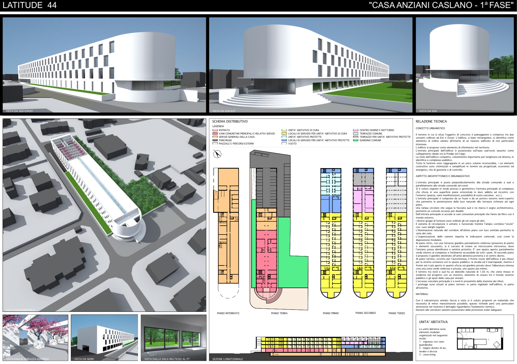The width and height of the screenshot is (517, 364).
Task: Click the 'VISTA DA SUD-OVEST' caption
Action: 20,111
